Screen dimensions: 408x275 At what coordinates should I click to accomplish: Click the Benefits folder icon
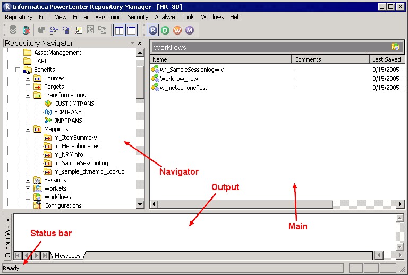tap(28, 70)
